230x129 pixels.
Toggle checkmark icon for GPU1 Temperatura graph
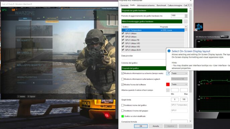(x=123, y=30)
